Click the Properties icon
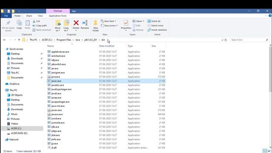This screenshot has height=153, width=272. tap(126, 23)
